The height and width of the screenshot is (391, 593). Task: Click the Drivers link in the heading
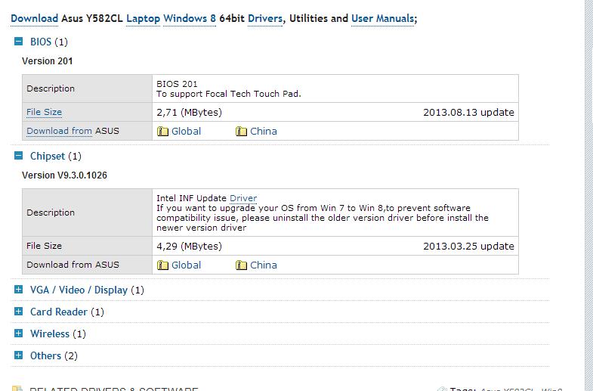pyautogui.click(x=264, y=18)
